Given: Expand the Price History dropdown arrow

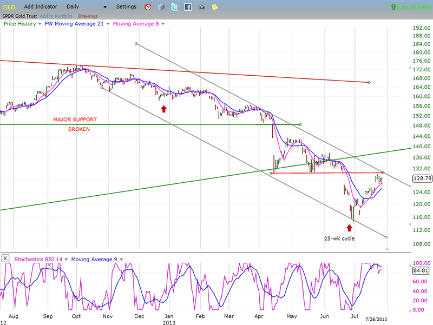Looking at the screenshot, I should pyautogui.click(x=40, y=24).
